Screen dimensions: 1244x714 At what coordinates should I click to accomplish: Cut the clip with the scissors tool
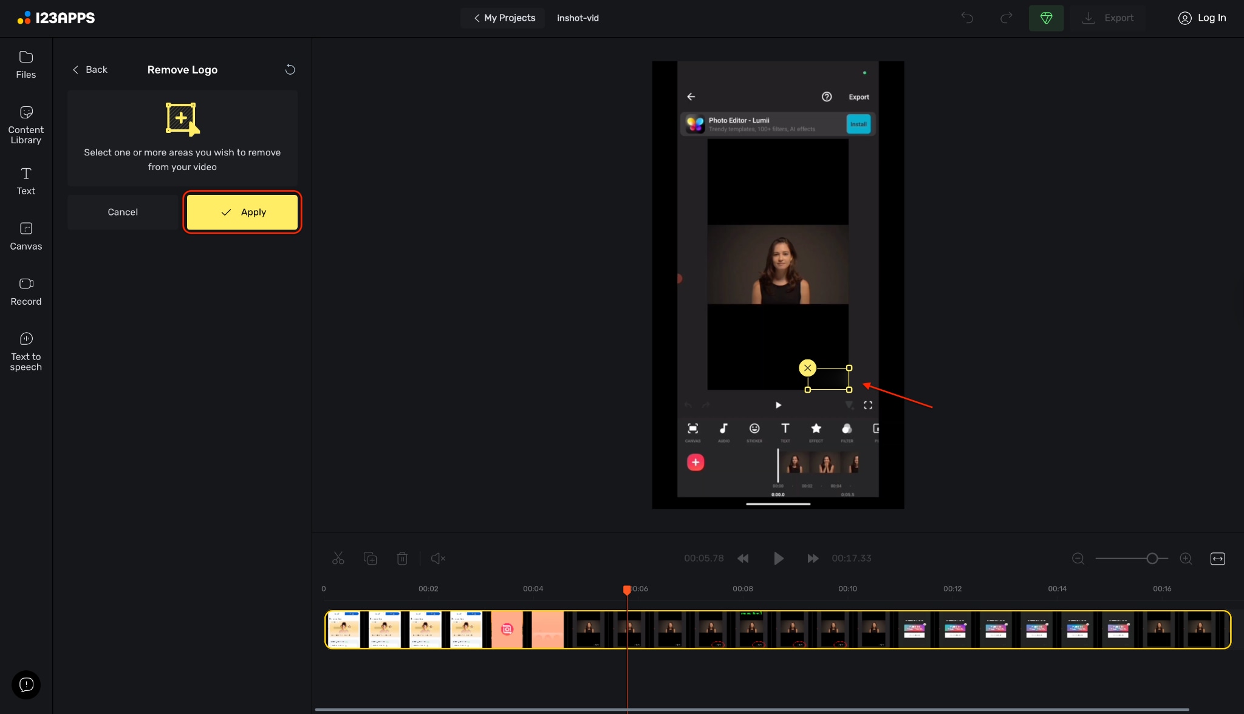(338, 558)
